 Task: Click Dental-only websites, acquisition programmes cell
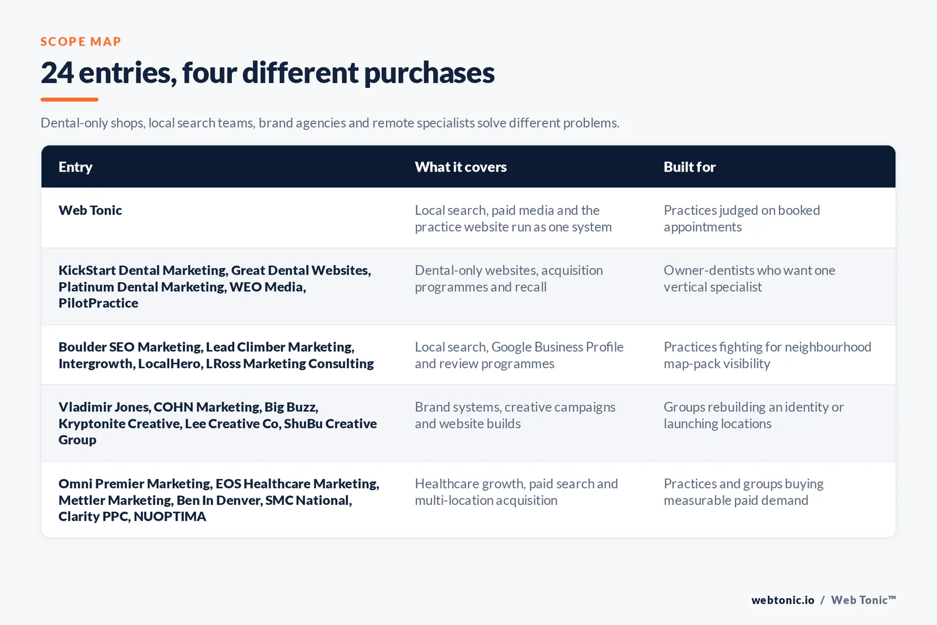point(508,279)
